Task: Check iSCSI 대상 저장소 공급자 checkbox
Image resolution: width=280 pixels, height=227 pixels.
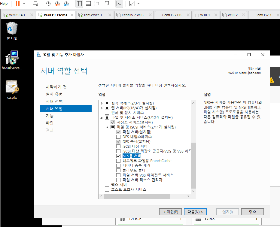Action: [118, 151]
